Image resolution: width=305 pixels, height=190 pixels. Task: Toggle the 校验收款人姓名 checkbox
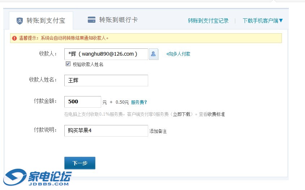pyautogui.click(x=68, y=64)
